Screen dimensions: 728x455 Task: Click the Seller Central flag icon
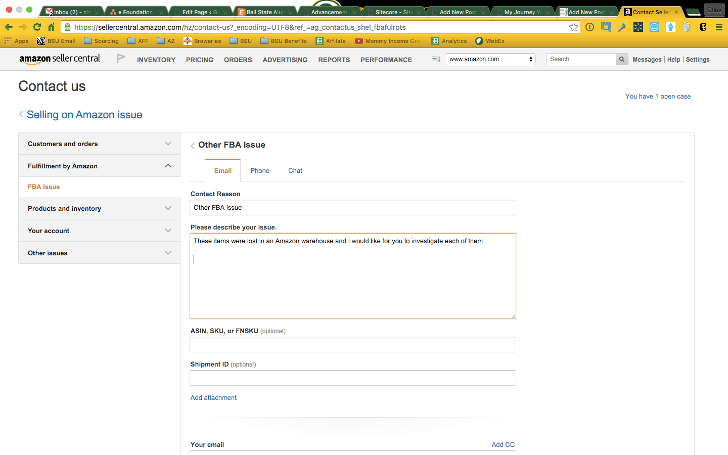pyautogui.click(x=121, y=59)
